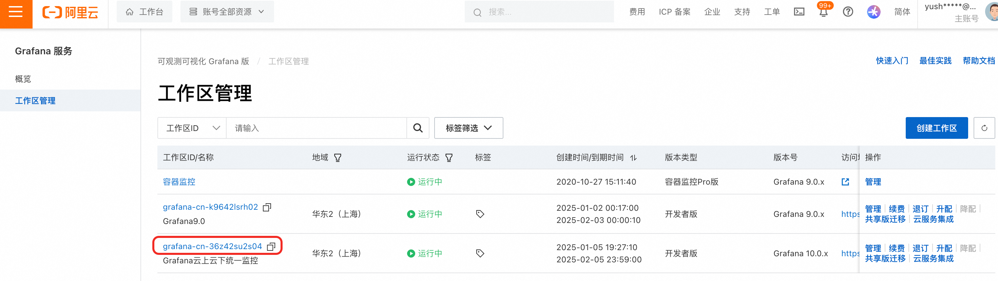Click 共享版迁移 for Grafana 10.0.x row
Screen dimensions: 998x281
(885, 259)
